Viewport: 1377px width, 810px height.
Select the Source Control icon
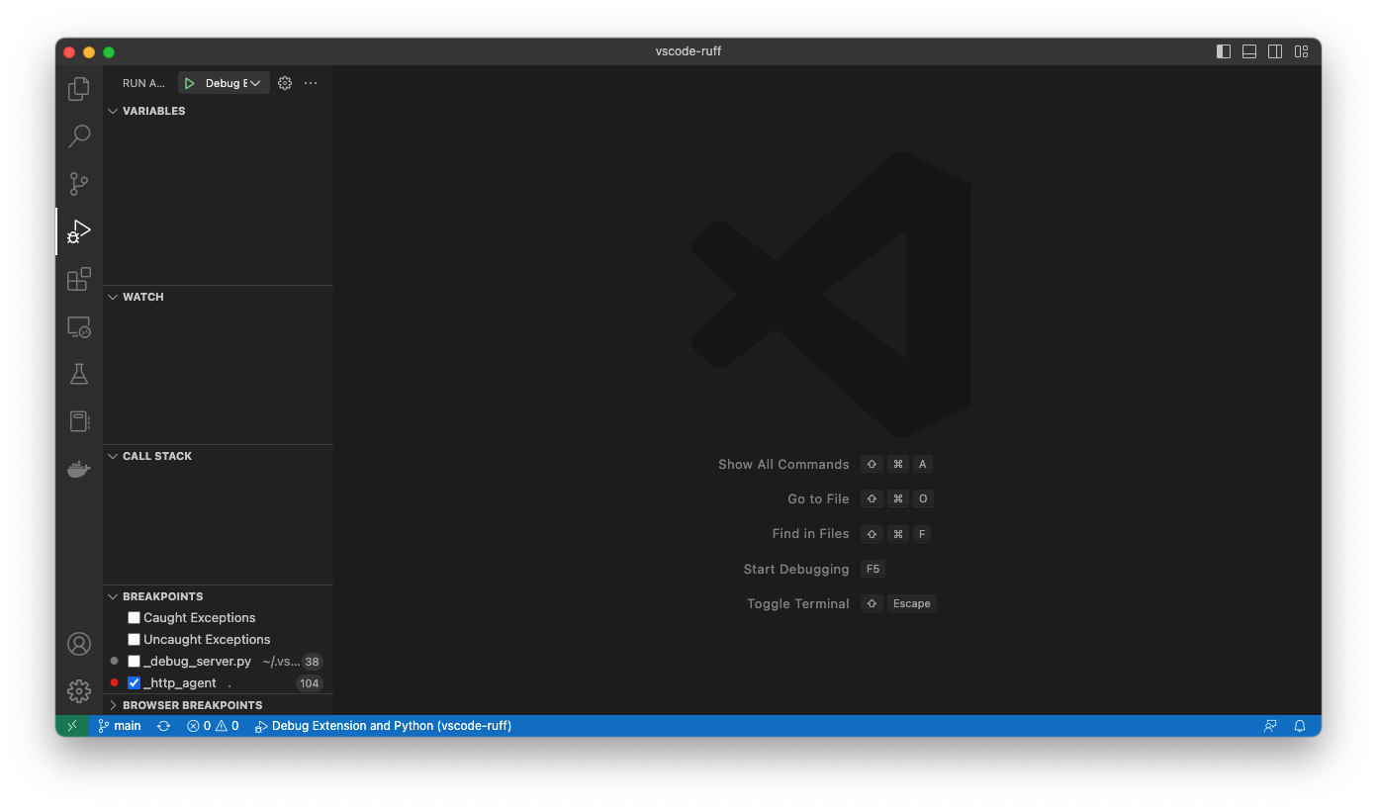click(78, 184)
